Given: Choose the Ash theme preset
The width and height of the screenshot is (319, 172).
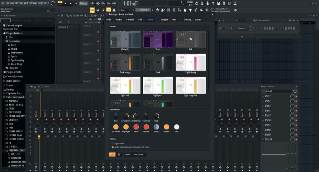Looking at the screenshot, I should (x=191, y=39).
